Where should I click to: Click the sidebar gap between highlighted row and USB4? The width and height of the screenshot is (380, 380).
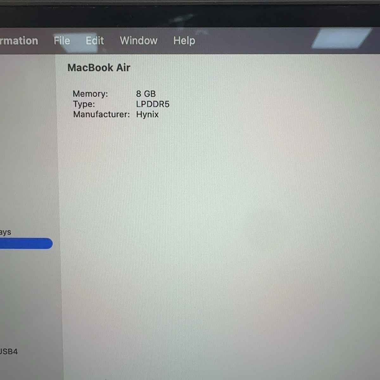(x=28, y=298)
